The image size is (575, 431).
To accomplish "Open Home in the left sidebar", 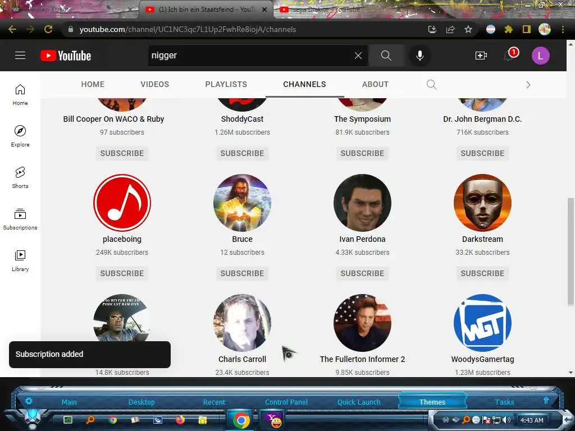I will [20, 94].
